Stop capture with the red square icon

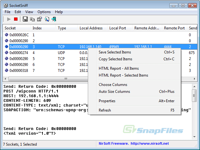[16, 19]
